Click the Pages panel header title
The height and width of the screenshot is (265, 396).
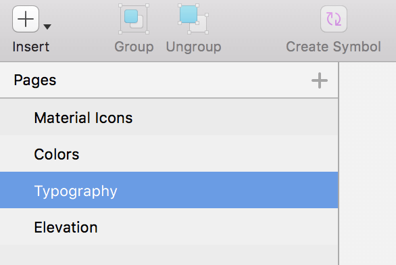coord(35,80)
